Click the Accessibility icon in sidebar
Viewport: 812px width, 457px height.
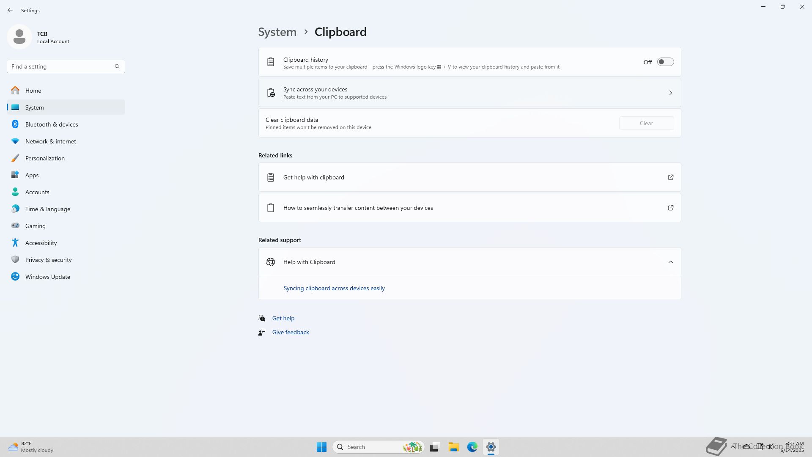(x=15, y=243)
